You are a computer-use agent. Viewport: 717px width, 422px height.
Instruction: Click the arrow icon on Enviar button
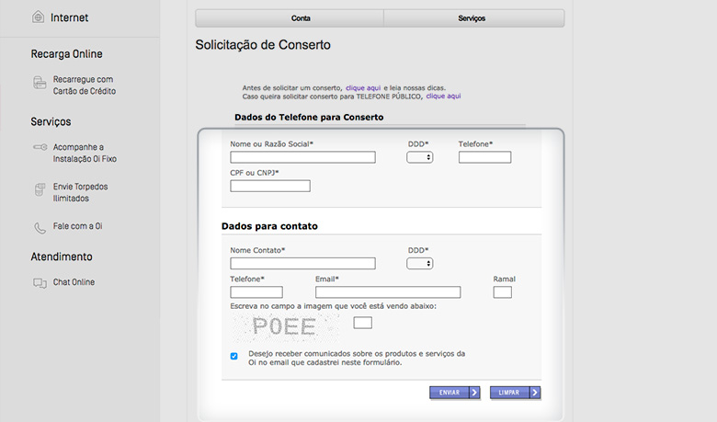point(474,393)
